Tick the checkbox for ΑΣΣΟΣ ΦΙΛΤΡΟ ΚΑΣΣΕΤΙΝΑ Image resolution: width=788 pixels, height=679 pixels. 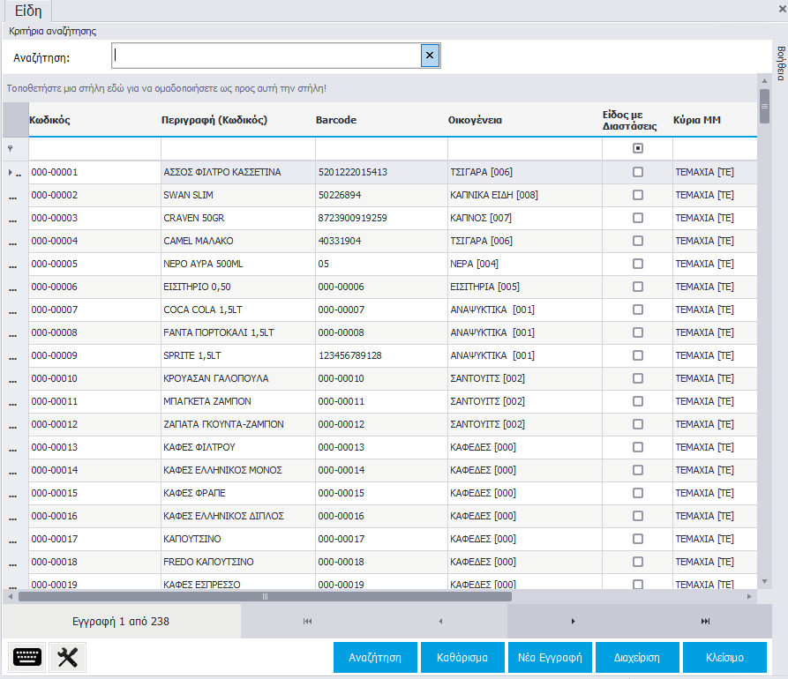click(638, 172)
